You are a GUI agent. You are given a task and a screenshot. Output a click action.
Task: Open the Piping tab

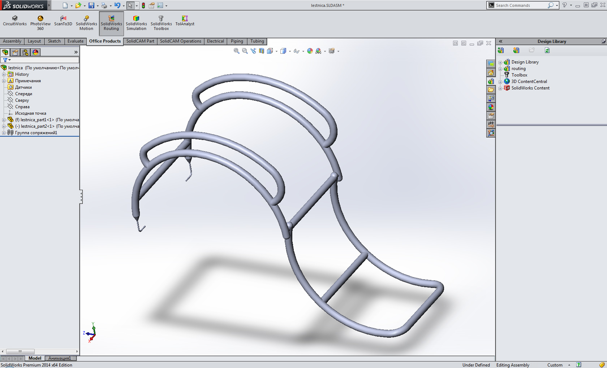pyautogui.click(x=237, y=41)
